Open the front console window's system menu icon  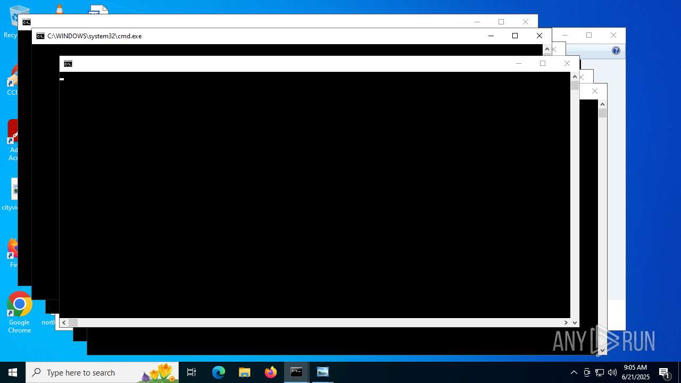(x=68, y=64)
